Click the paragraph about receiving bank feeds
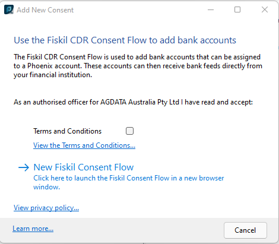279x244 pixels. (x=138, y=66)
